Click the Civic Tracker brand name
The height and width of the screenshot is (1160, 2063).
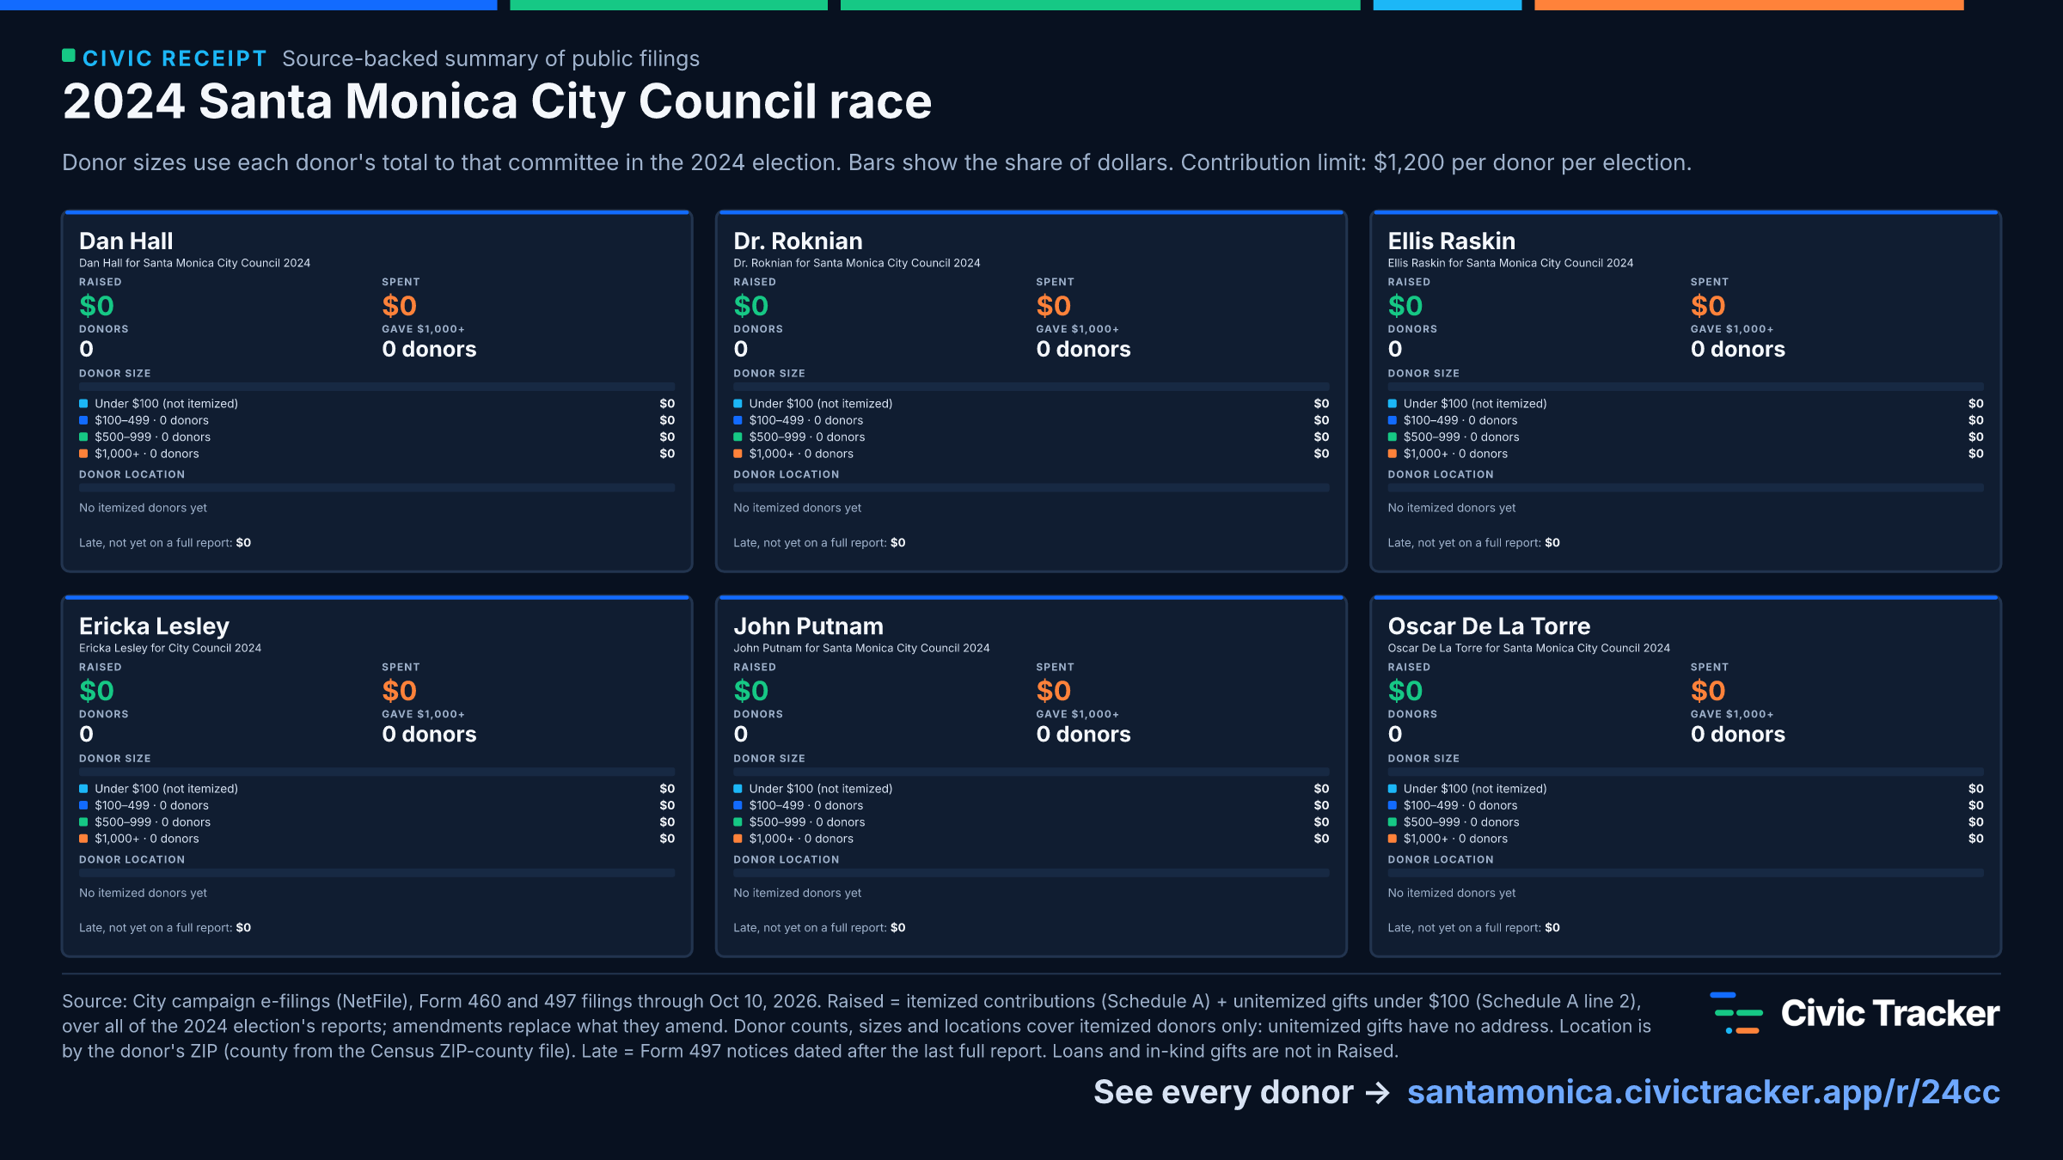pos(1889,1013)
